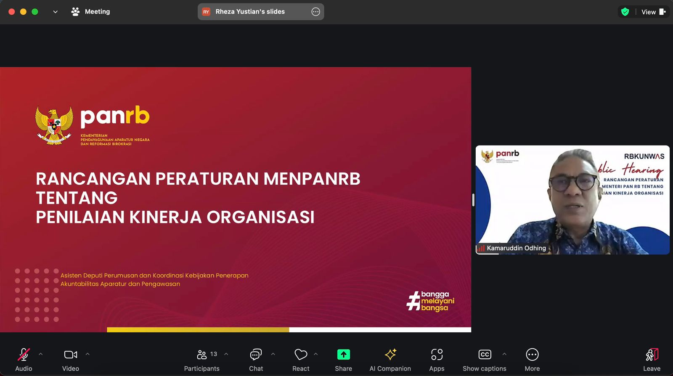673x376 pixels.
Task: Click the macOS red close window button
Action: pyautogui.click(x=12, y=12)
